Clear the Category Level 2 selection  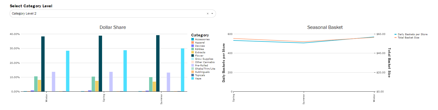pos(207,14)
